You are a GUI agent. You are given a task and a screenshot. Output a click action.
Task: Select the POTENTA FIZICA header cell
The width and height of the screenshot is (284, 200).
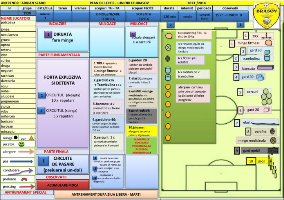click(x=143, y=16)
